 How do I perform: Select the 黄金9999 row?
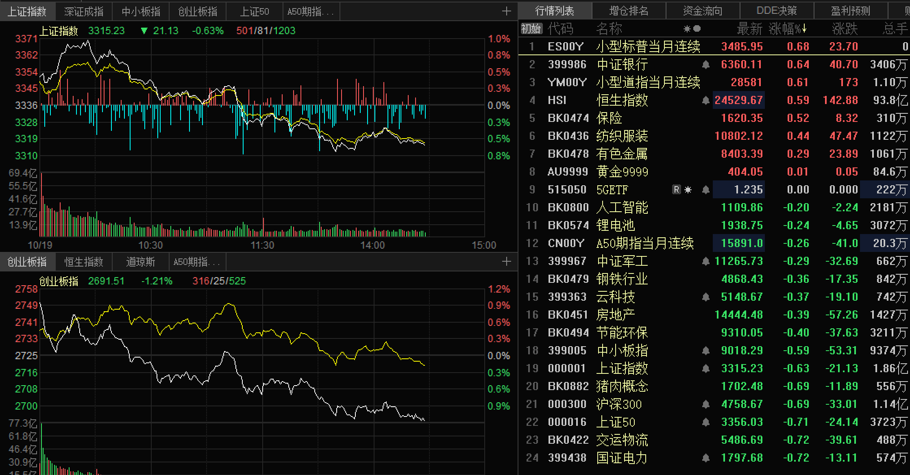click(714, 172)
